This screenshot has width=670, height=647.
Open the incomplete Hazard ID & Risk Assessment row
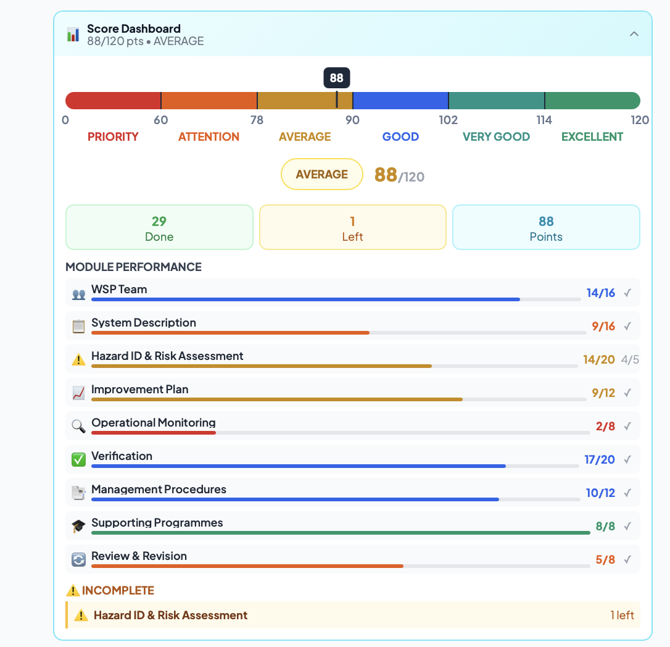[353, 616]
